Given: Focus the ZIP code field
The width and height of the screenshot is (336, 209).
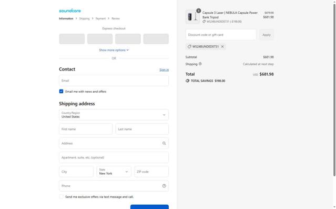Looking at the screenshot, I should click(x=151, y=172).
